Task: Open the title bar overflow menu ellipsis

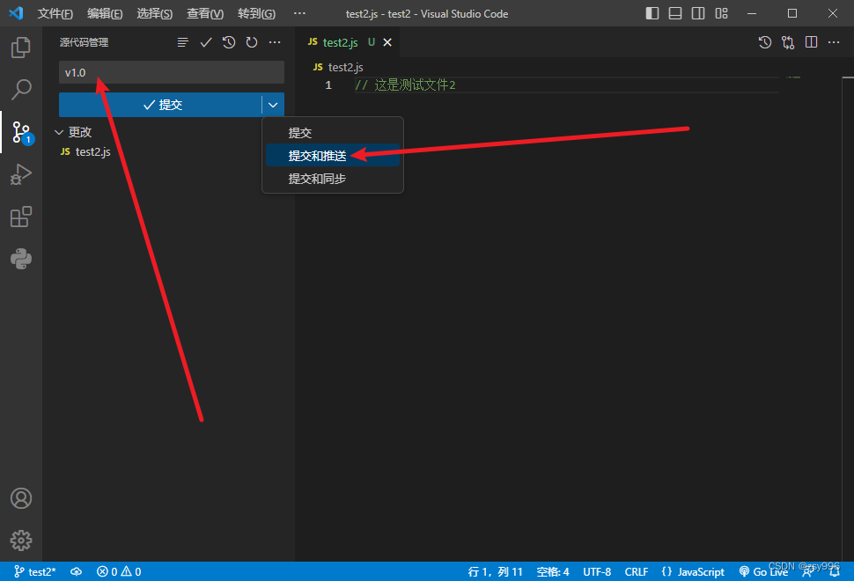Action: pos(299,13)
